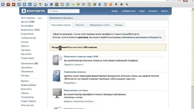
Task: Click the wrench icon in bookmarks bar
Action: [127, 5]
